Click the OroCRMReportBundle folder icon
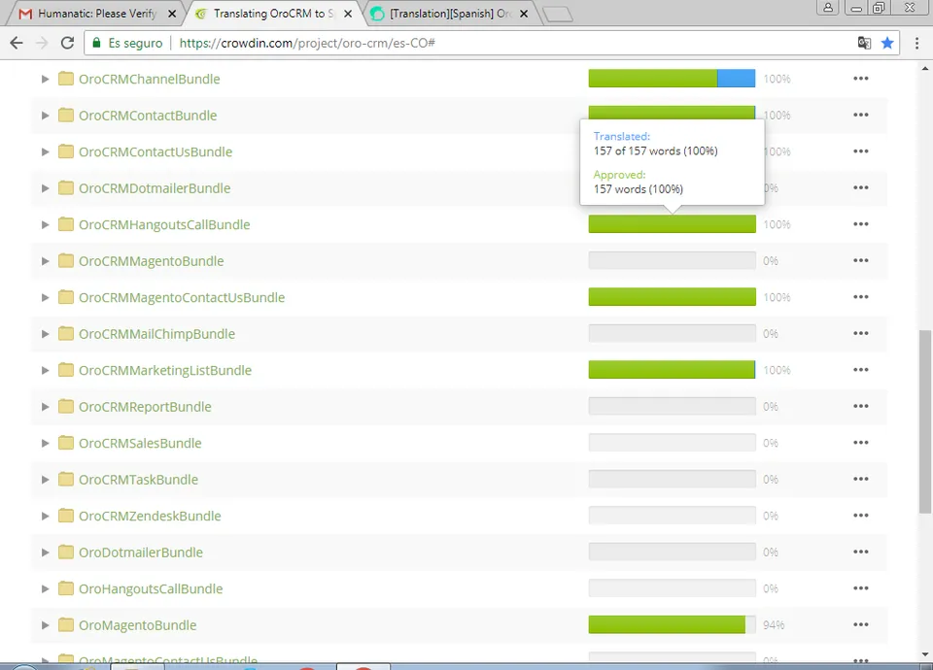The image size is (933, 670). click(65, 406)
